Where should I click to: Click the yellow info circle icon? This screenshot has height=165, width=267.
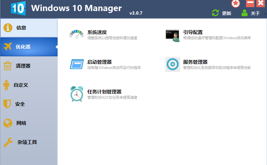point(8,28)
